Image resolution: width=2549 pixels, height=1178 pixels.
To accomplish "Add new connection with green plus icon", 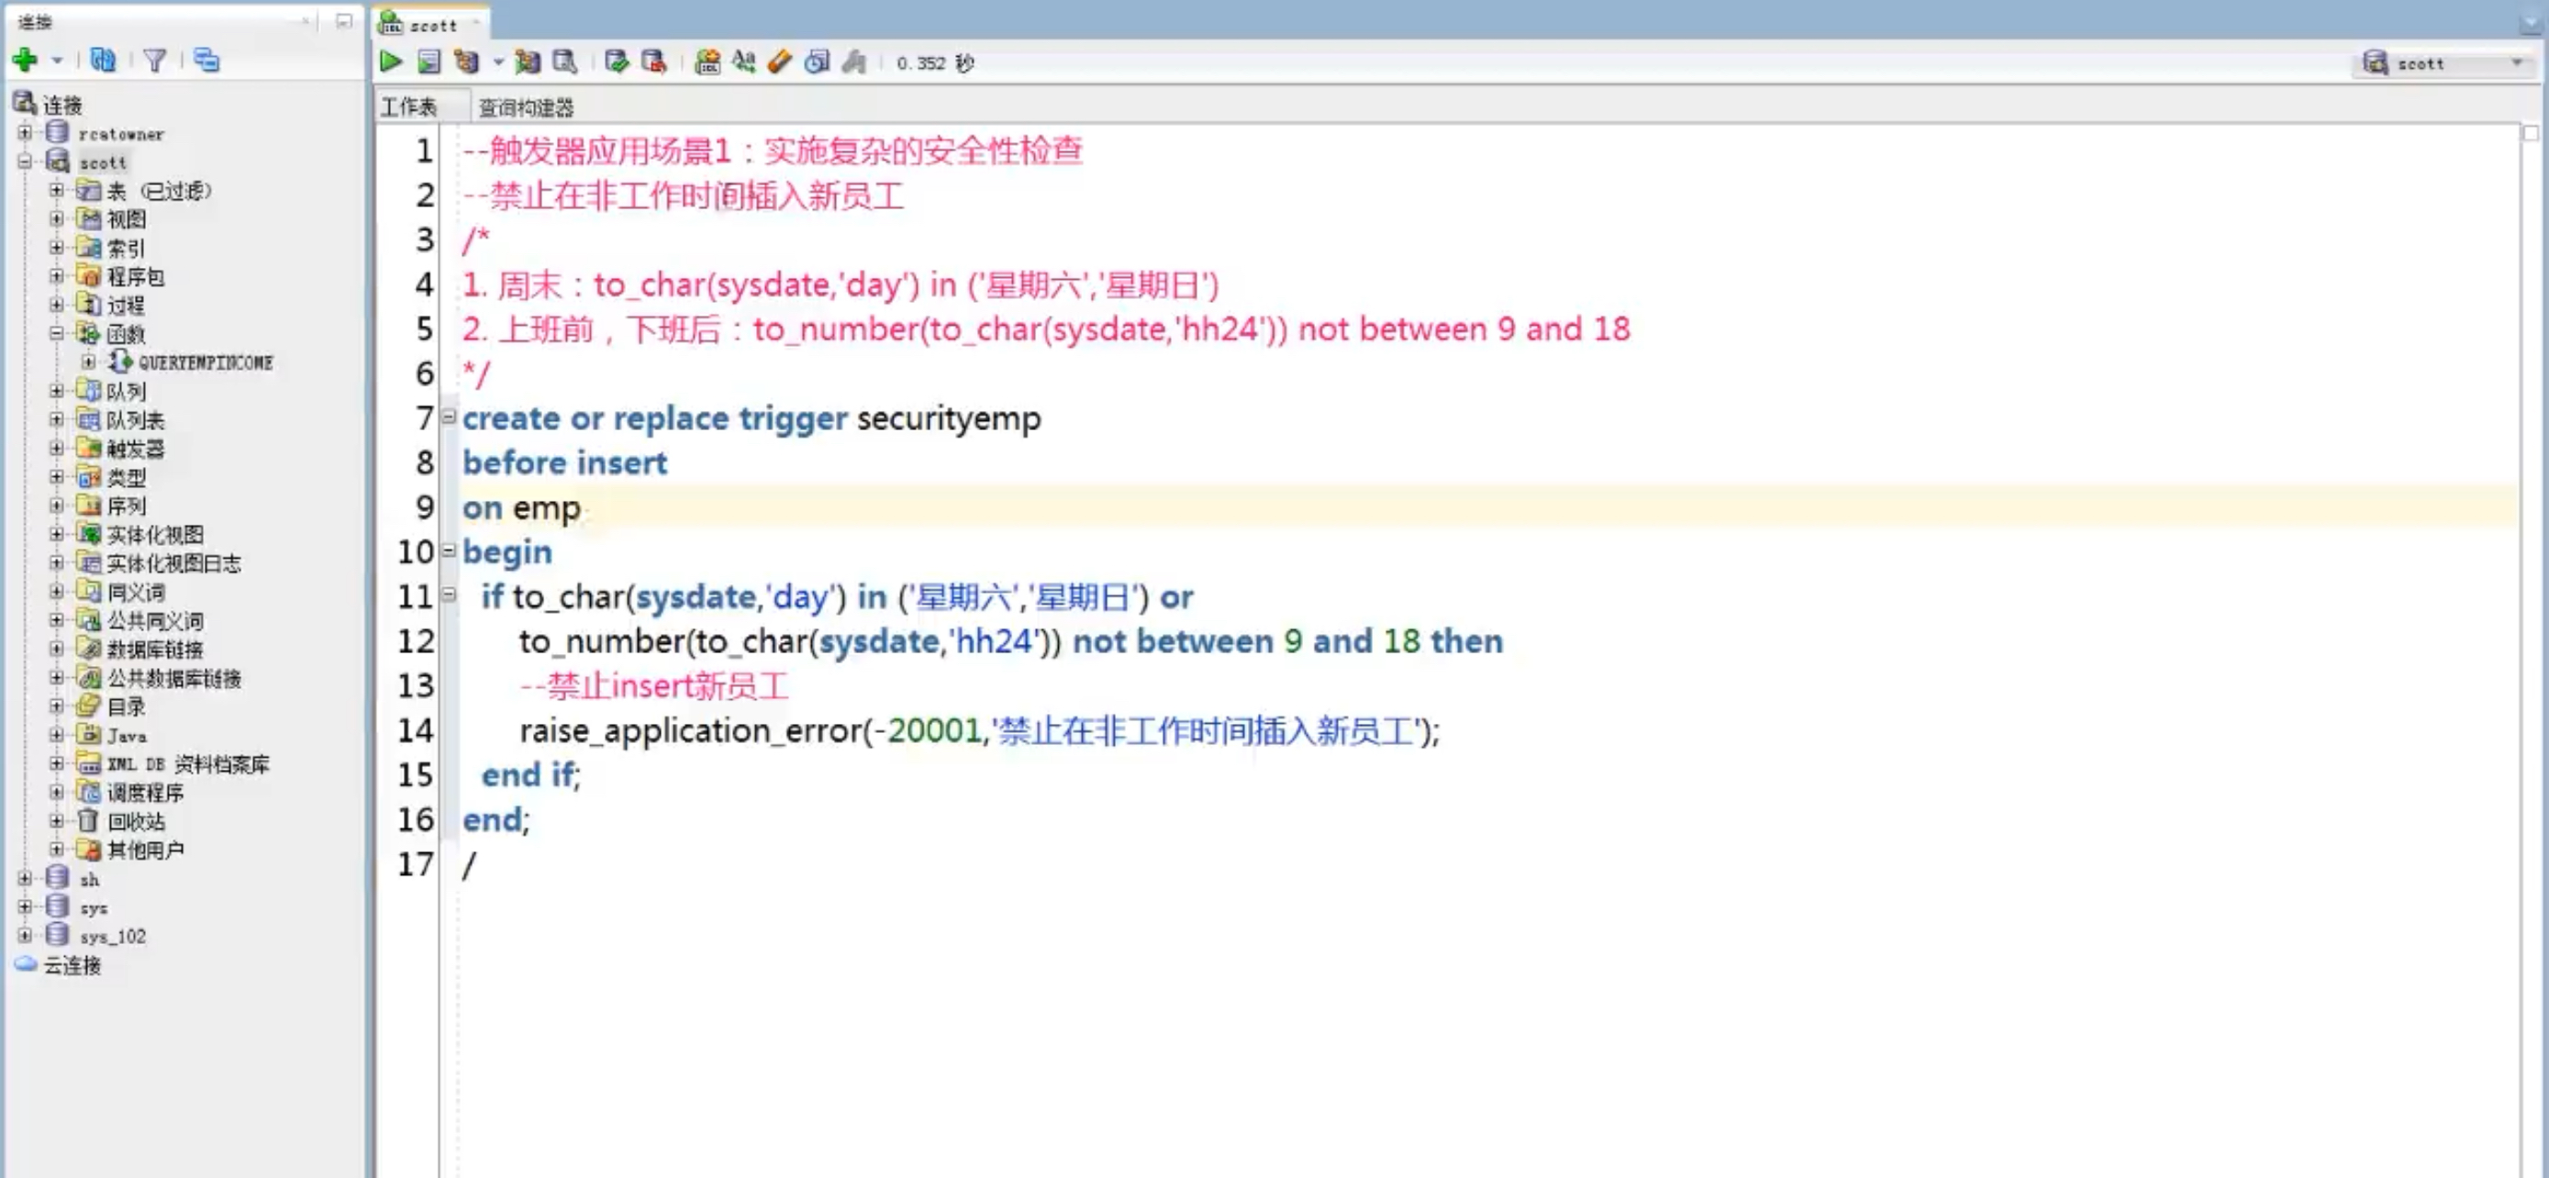I will pos(25,61).
